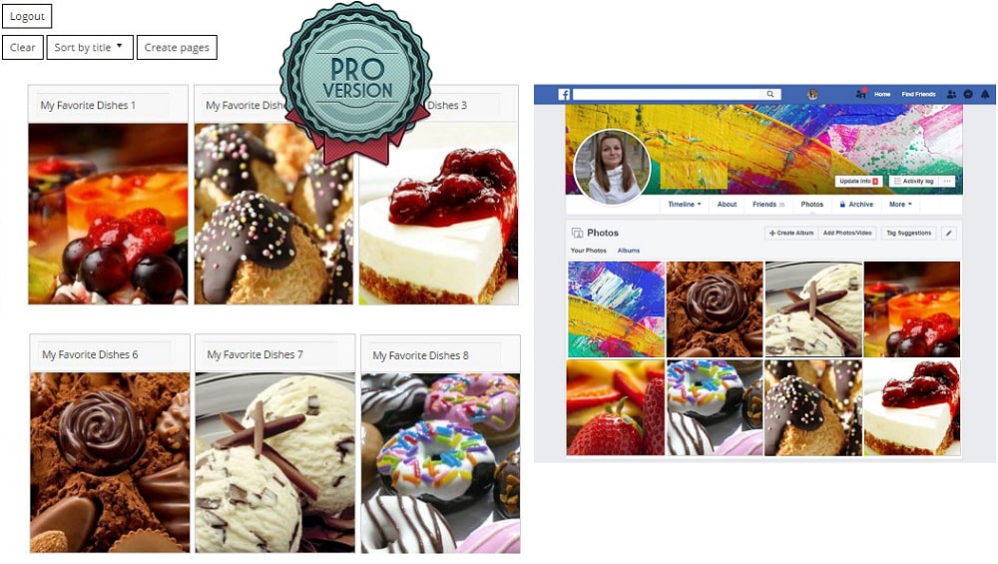Expand the Sort by title dropdown
Viewport: 998px width, 564px height.
[x=90, y=47]
